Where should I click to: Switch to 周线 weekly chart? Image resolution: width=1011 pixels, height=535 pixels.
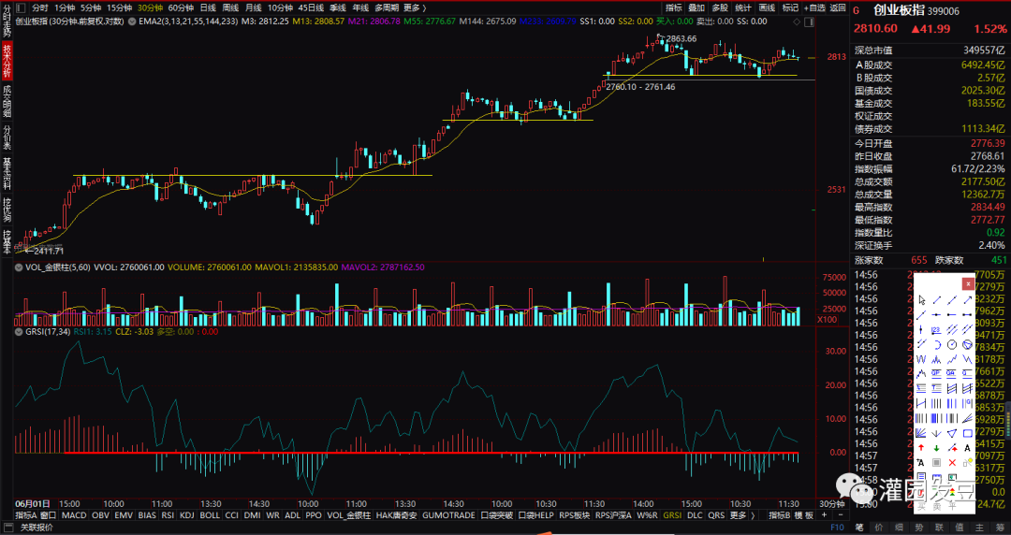[230, 7]
